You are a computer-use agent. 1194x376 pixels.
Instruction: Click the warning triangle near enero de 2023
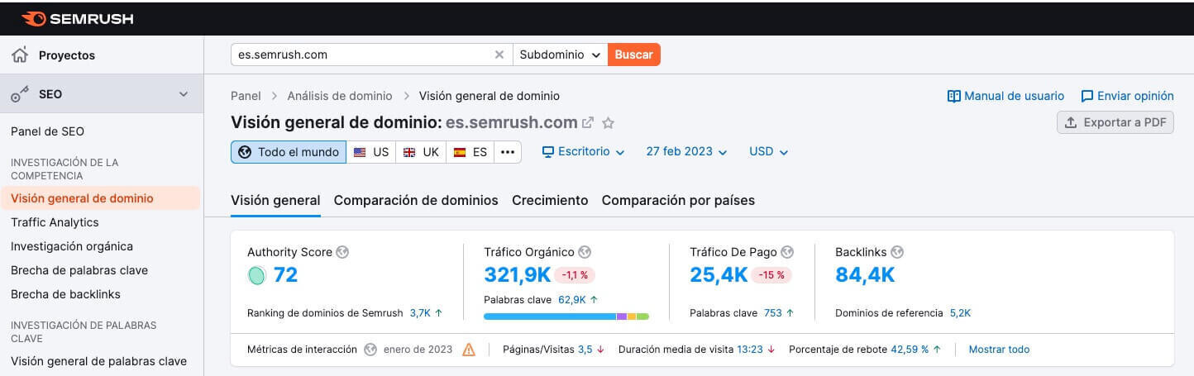(469, 350)
